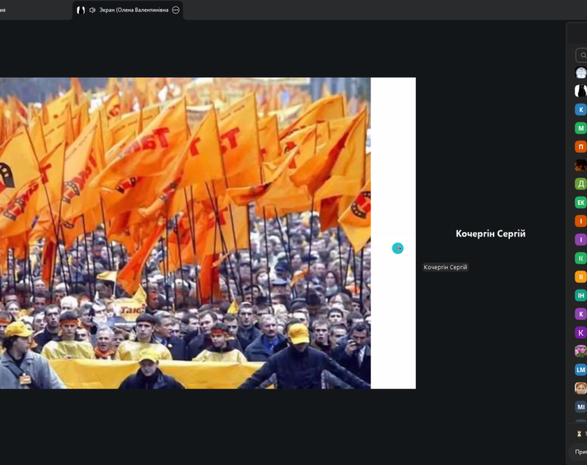Select the green M avatar participant
Screen dimensions: 587x465
pyautogui.click(x=581, y=128)
